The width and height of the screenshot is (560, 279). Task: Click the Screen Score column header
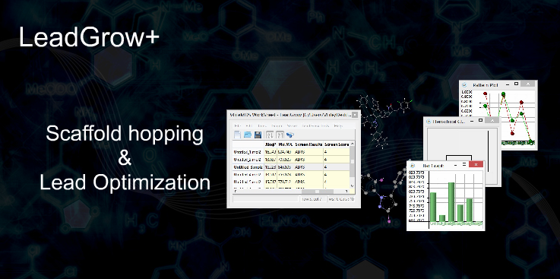coord(337,144)
